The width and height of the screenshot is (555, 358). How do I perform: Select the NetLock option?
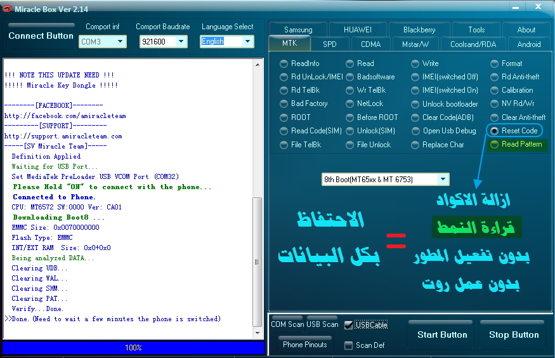349,104
